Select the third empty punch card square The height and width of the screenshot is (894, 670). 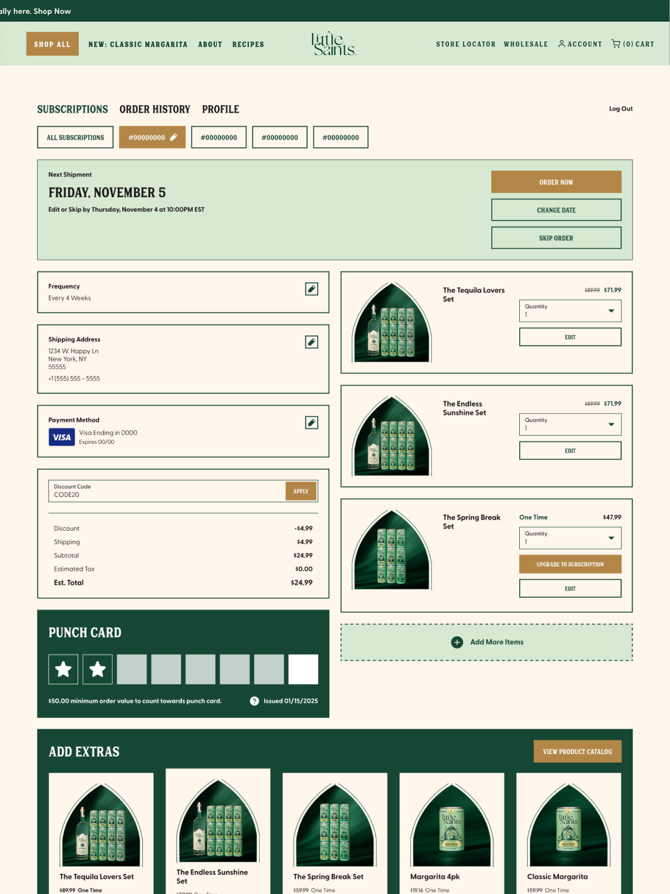pos(200,669)
